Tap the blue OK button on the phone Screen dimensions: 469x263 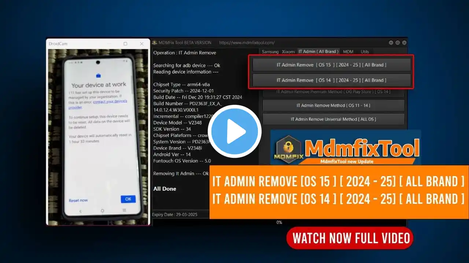point(128,199)
